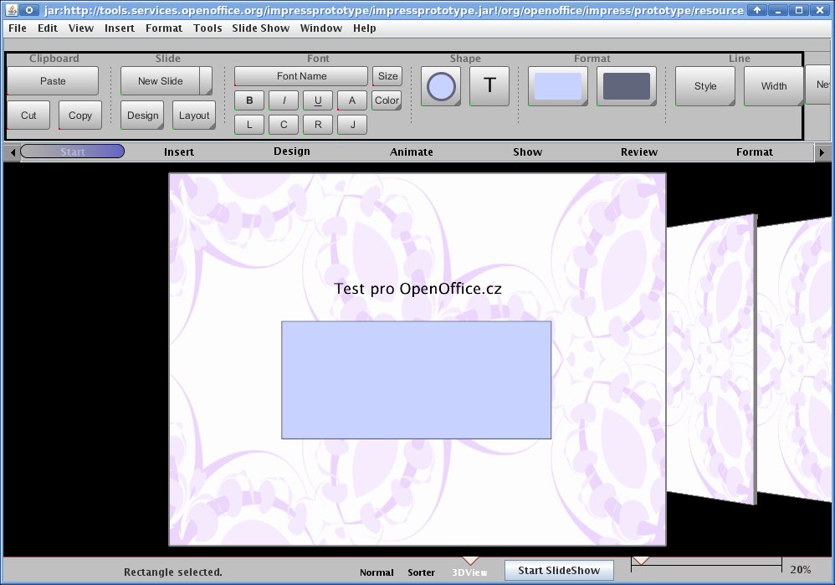Switch to the Animate ribbon tab
Image resolution: width=835 pixels, height=585 pixels.
click(x=411, y=151)
